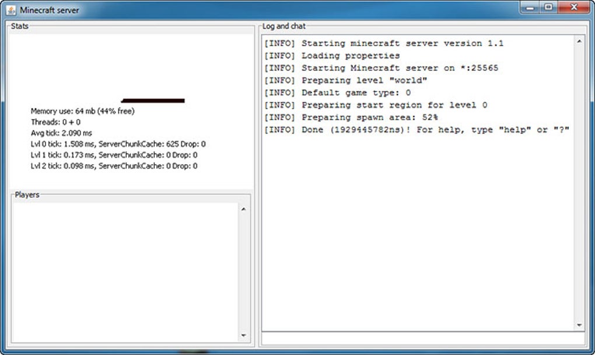Click the Players list scroll down arrow

tap(244, 335)
